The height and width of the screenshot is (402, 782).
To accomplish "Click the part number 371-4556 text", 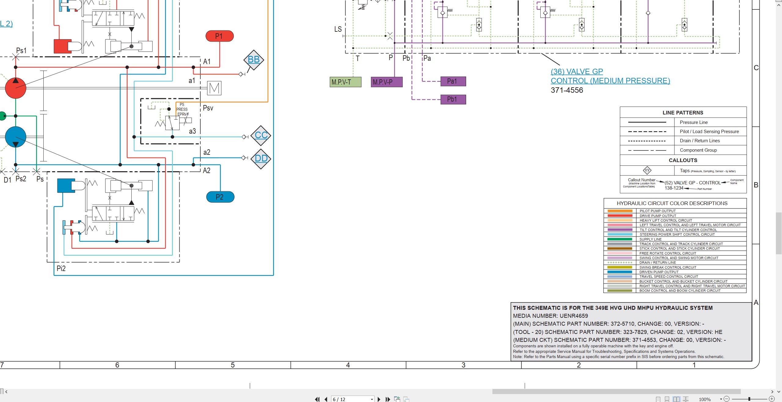I will (x=567, y=90).
